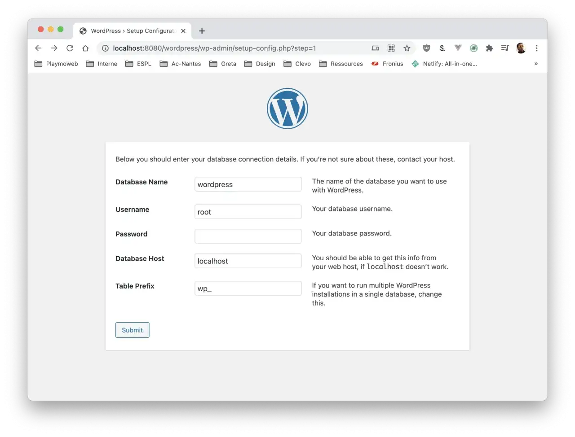Open the browser home page icon
This screenshot has width=575, height=437.
[x=85, y=48]
